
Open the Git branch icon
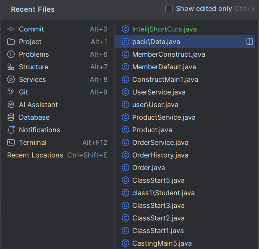coord(11,92)
